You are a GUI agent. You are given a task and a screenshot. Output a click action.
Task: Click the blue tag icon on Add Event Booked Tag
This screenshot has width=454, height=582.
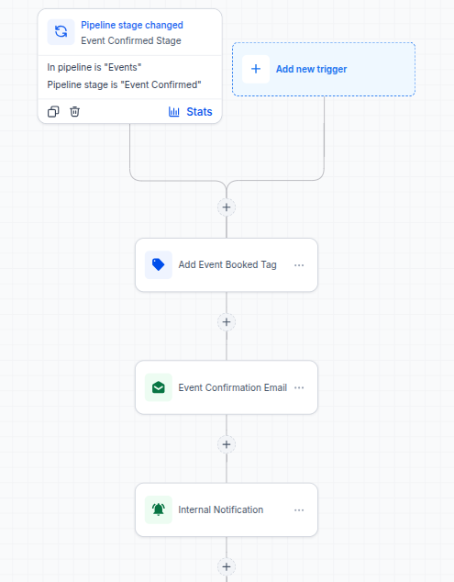[159, 265]
